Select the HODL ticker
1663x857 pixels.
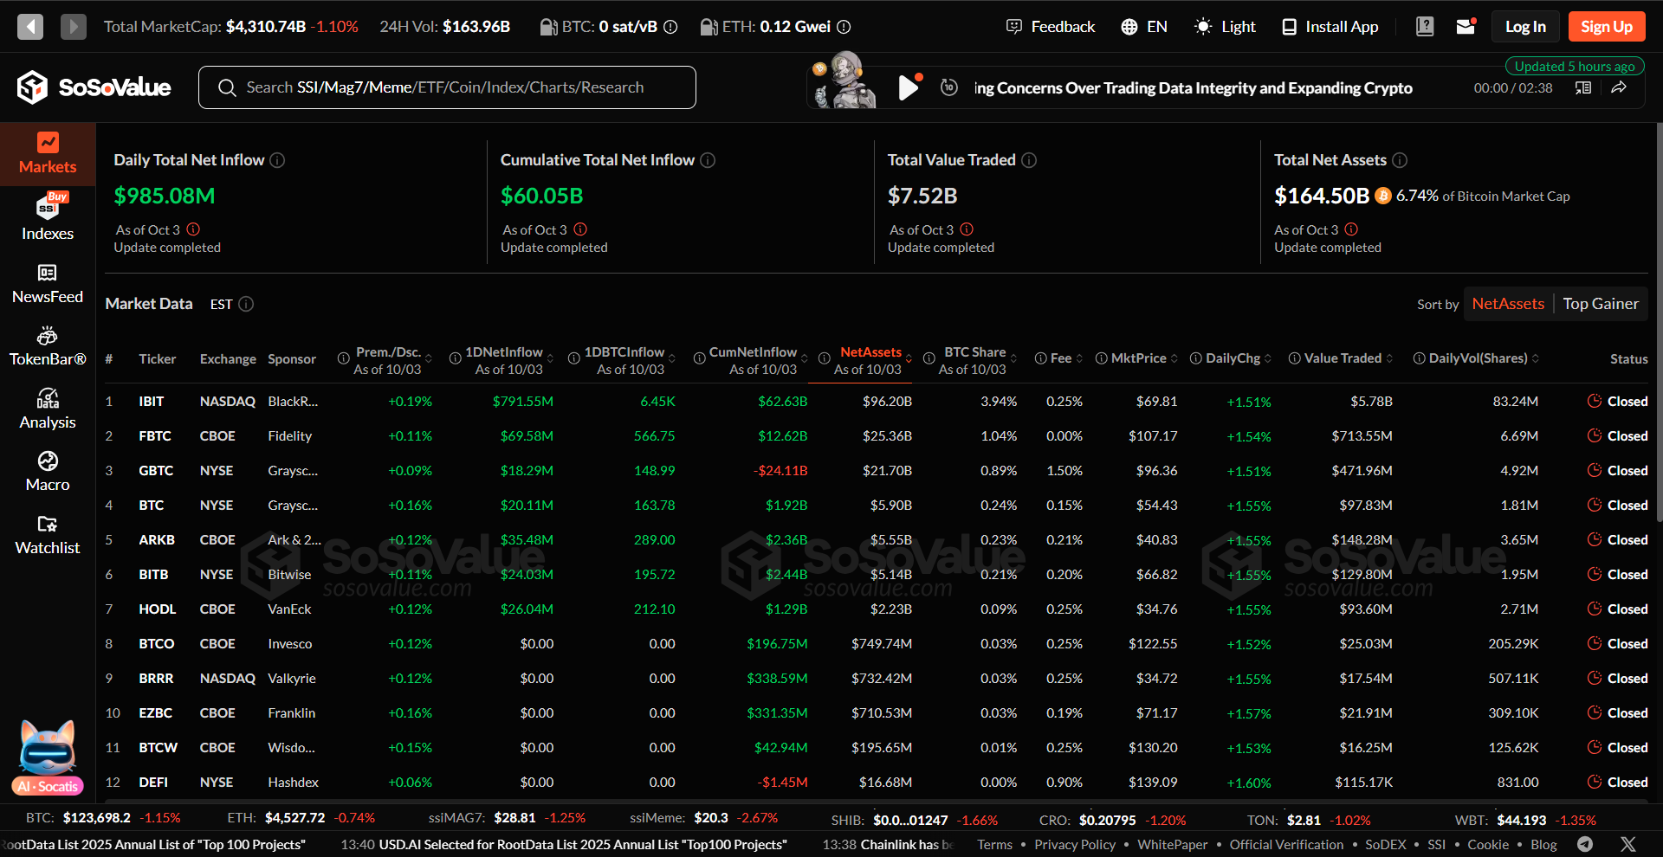158,609
